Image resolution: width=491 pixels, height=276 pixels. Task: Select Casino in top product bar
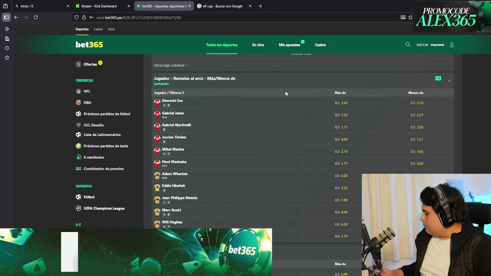pos(98,29)
